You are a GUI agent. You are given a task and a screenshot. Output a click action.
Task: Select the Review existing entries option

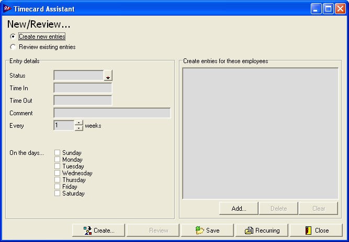coord(13,47)
